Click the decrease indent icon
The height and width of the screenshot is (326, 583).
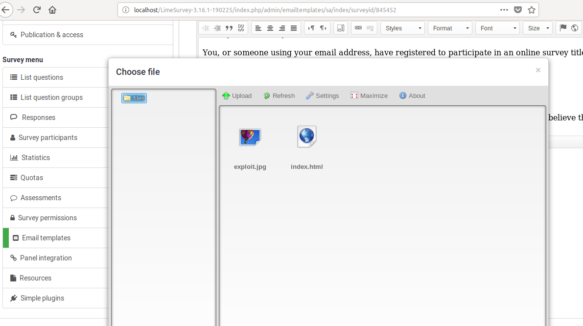[x=206, y=28]
